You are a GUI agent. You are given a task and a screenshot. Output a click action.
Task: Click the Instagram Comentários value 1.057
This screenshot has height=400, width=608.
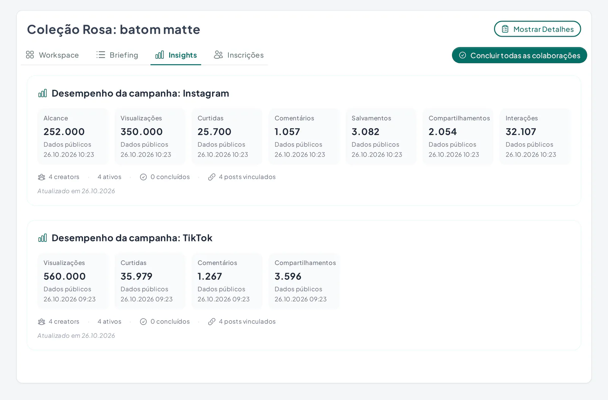coord(287,132)
